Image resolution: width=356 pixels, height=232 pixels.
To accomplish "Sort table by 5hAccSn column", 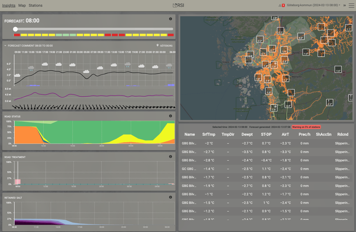I will 324,134.
